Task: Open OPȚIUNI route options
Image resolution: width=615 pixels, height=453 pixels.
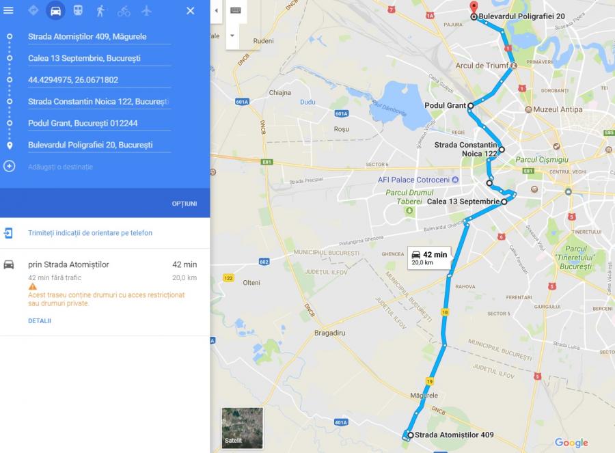Action: pos(184,204)
